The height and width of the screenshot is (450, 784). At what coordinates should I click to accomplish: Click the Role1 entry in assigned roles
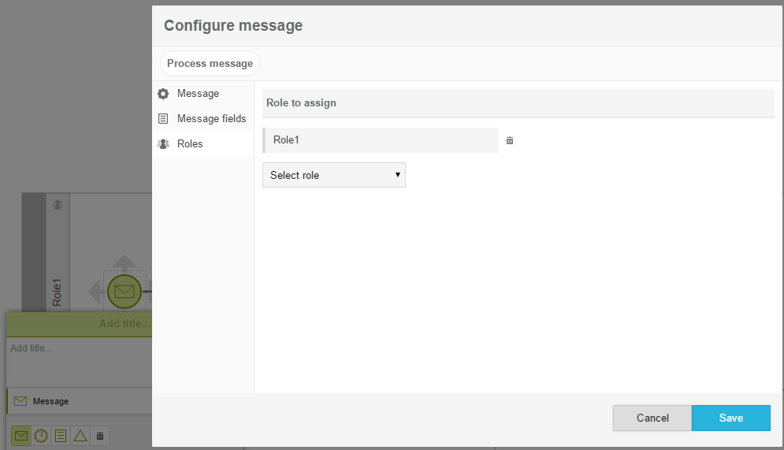click(381, 140)
